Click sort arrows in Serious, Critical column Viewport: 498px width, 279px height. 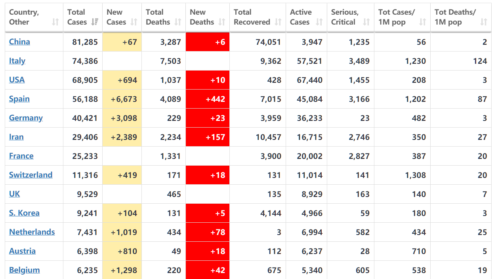coord(366,22)
